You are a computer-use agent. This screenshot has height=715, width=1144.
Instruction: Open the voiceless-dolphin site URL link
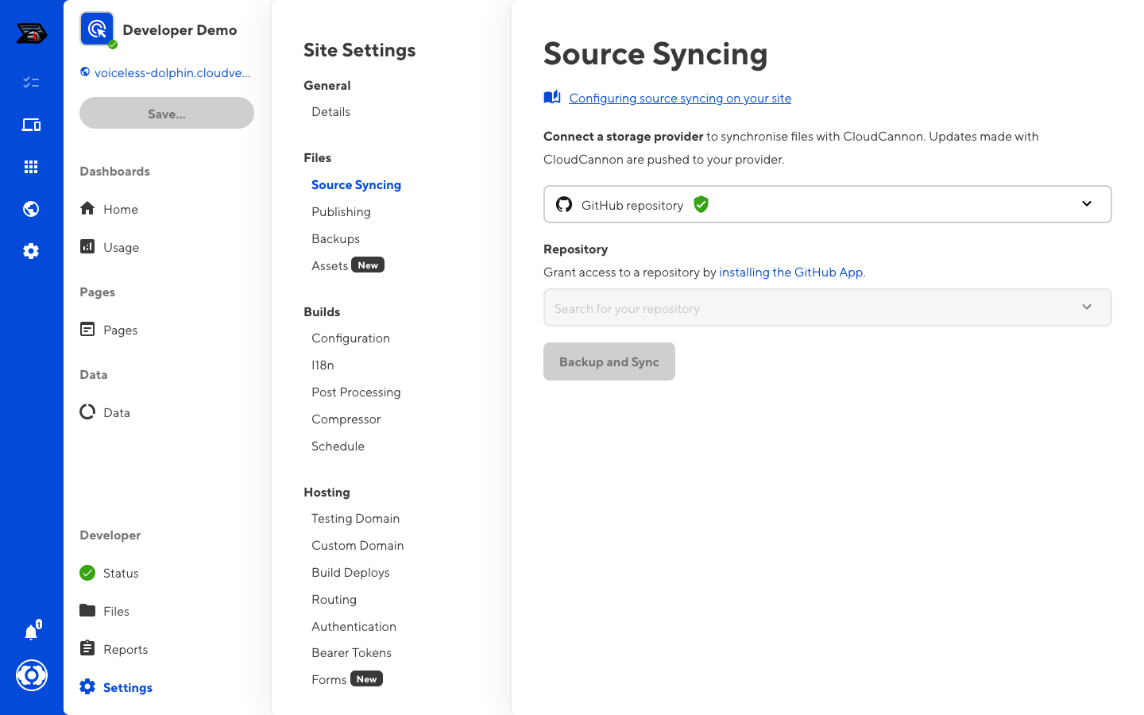pyautogui.click(x=172, y=73)
